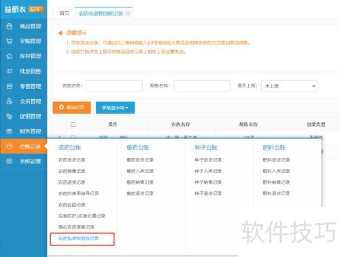Close the 农药包装物回收记录 tab
340x257 pixels.
(128, 14)
